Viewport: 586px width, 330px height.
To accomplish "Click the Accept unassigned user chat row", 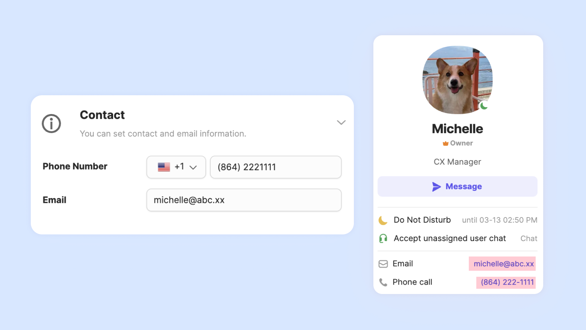I will (458, 238).
